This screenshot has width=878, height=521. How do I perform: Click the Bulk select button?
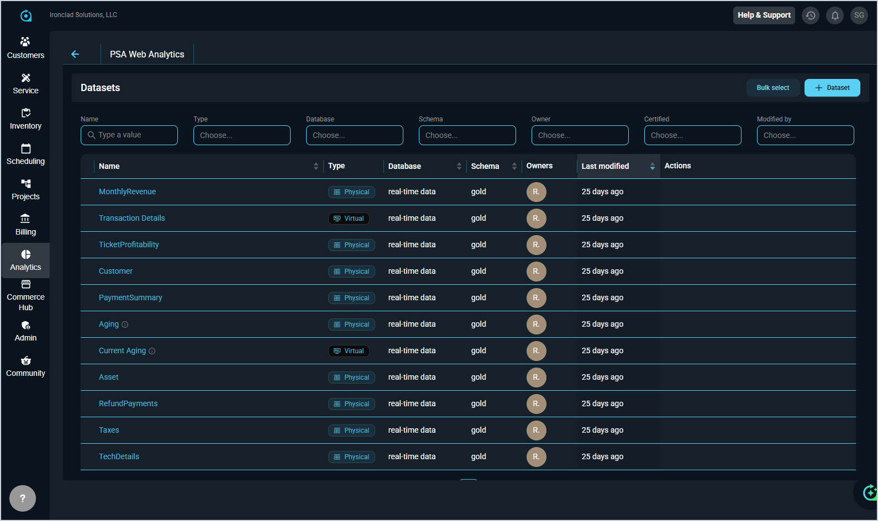(x=772, y=88)
